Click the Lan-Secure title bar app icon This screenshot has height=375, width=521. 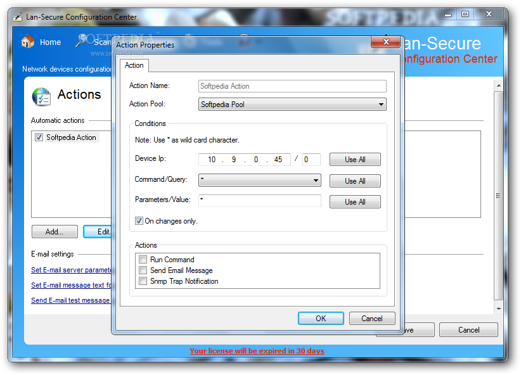[x=17, y=16]
